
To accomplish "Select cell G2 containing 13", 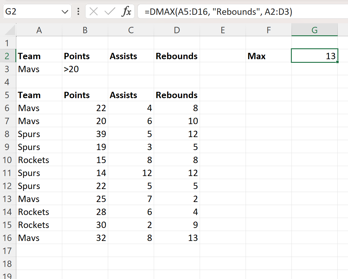I will tap(314, 56).
